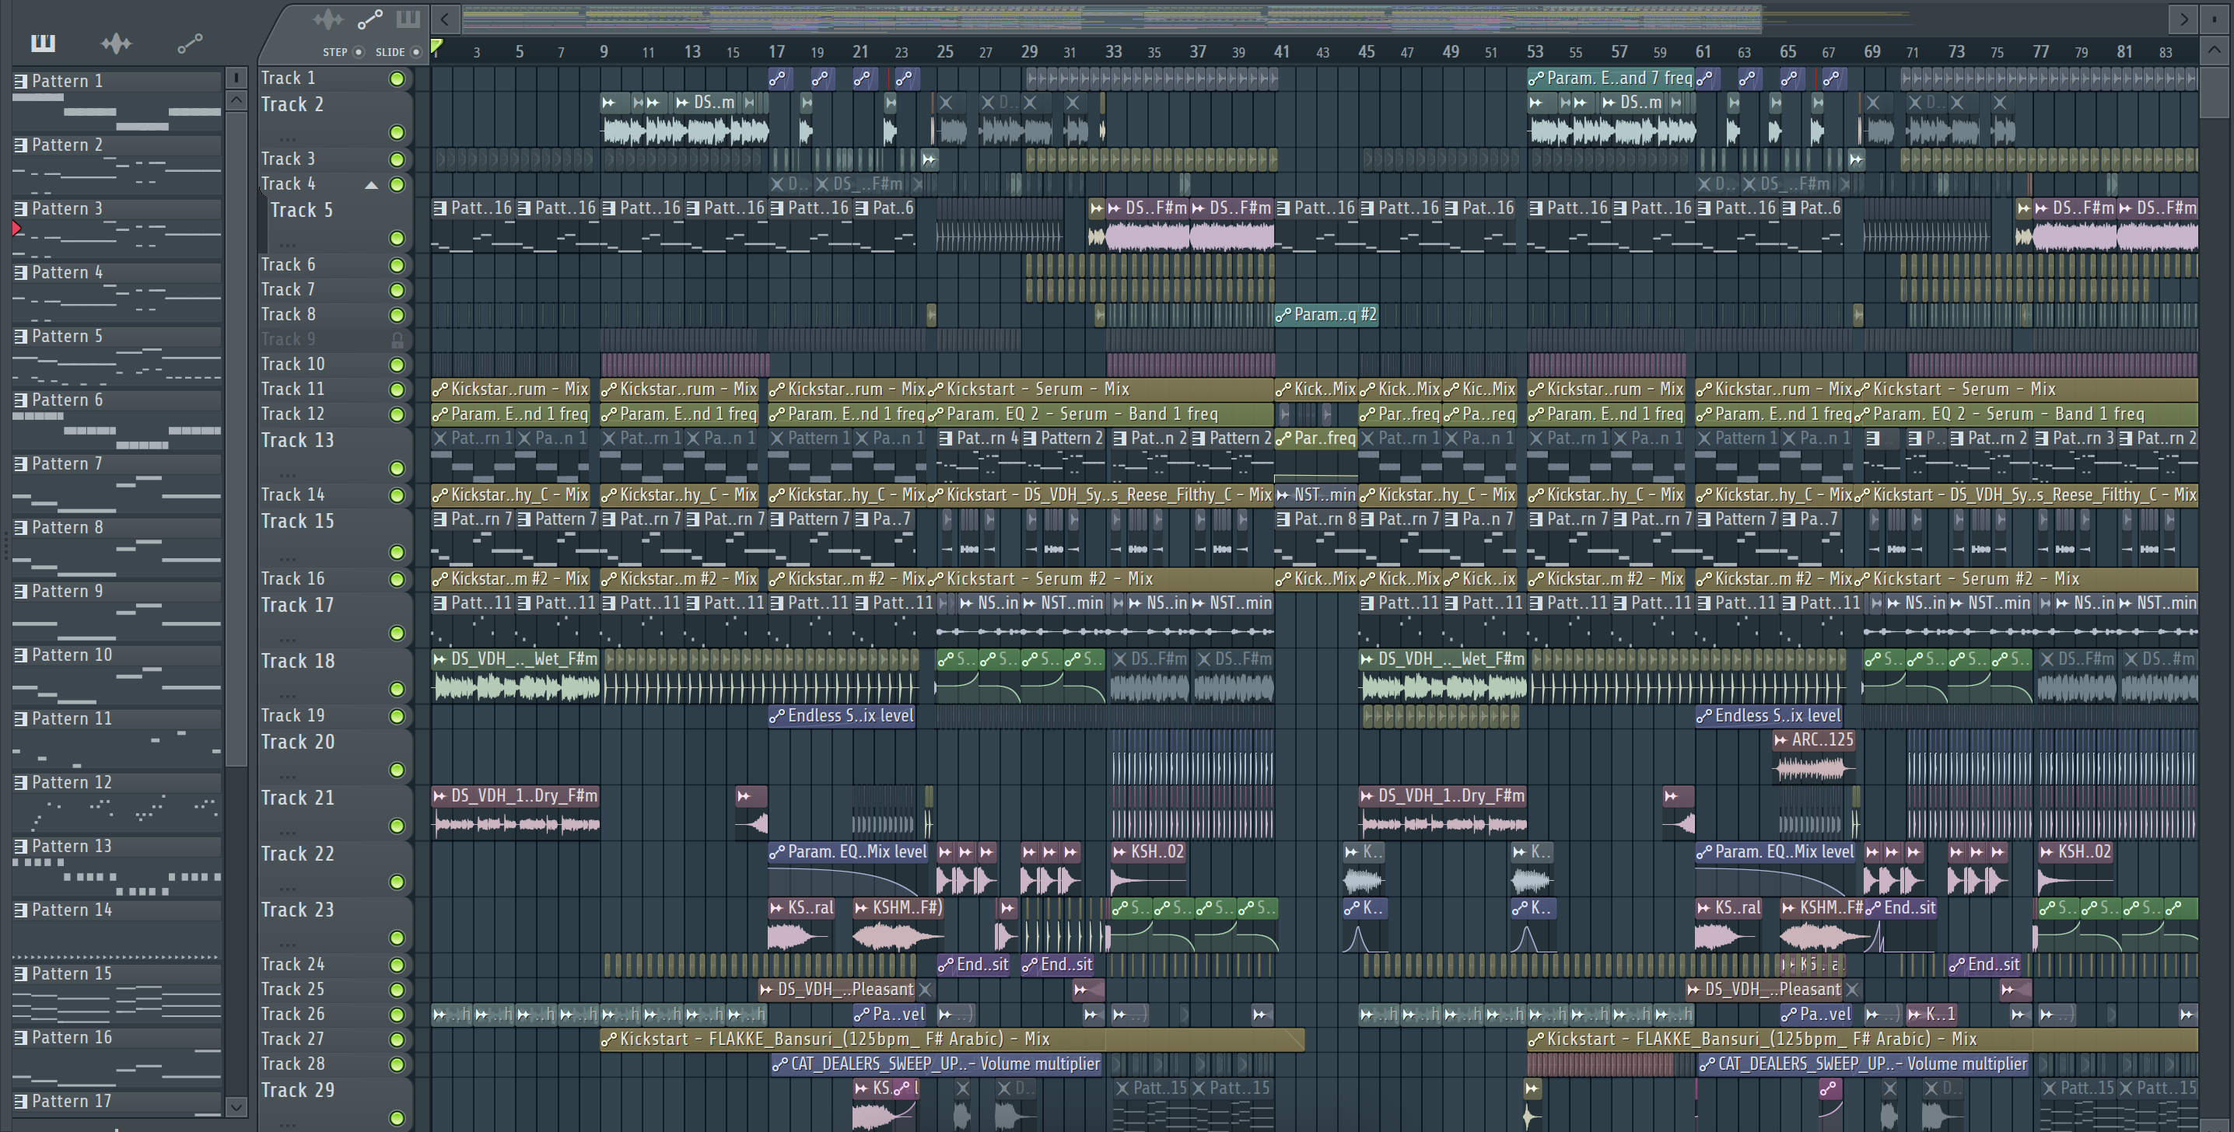This screenshot has width=2234, height=1132.
Task: Click bar 81 on the timeline ruler
Action: pos(2125,52)
